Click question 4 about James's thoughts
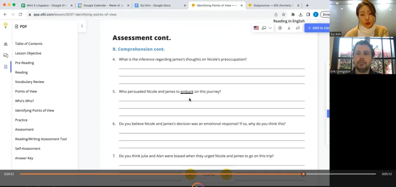 click(182, 59)
